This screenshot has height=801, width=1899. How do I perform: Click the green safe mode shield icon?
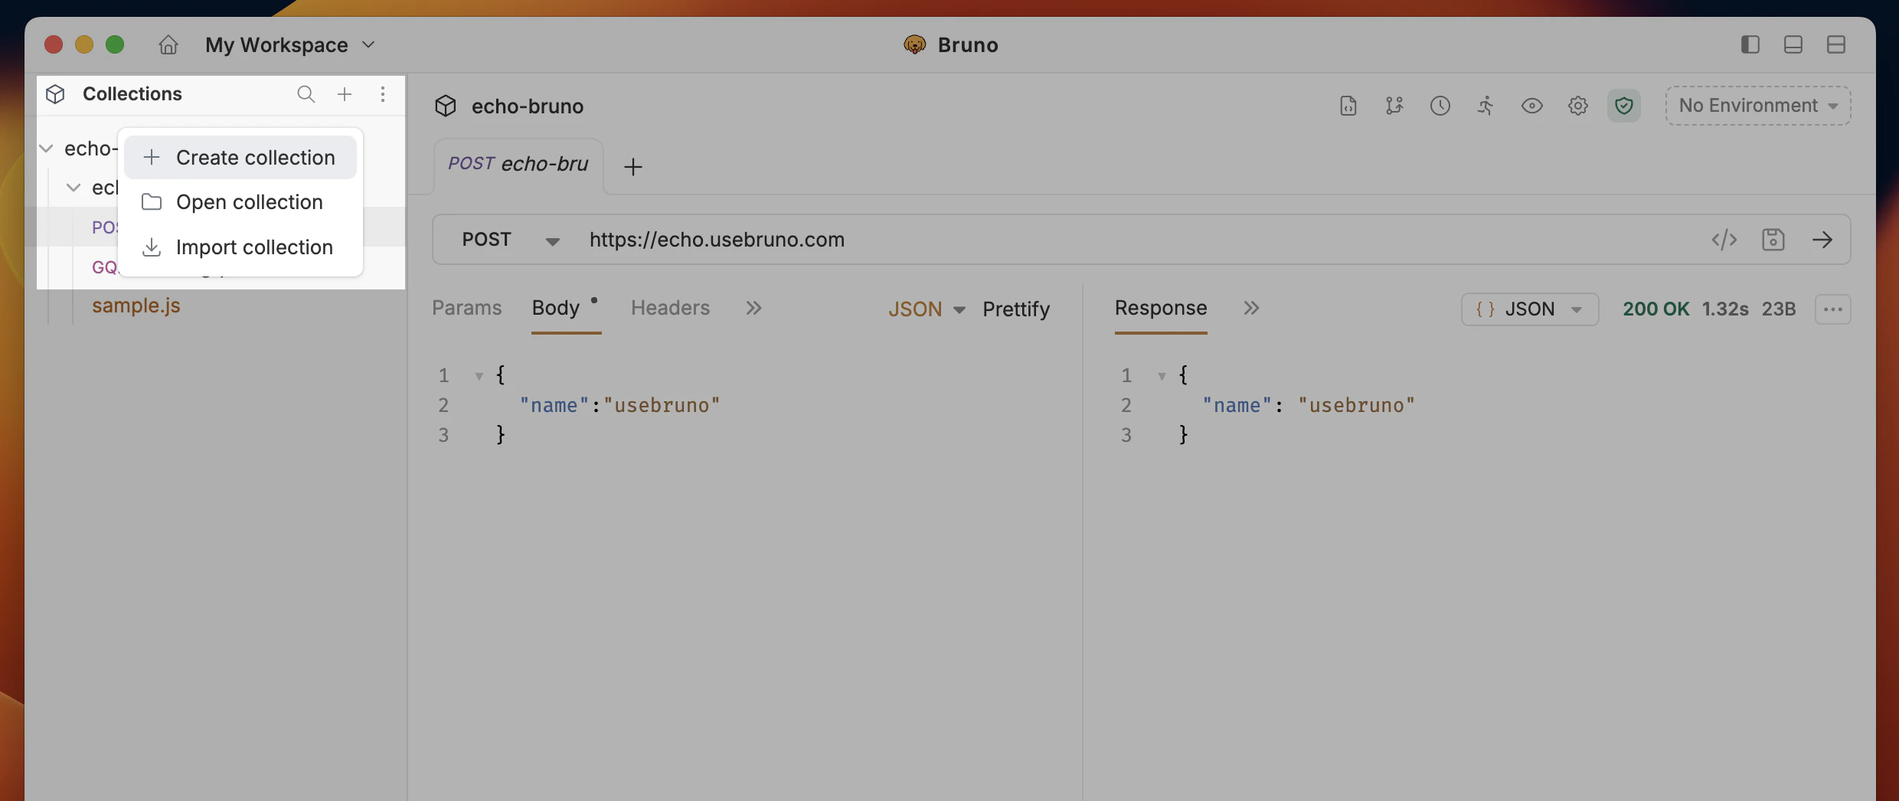pyautogui.click(x=1624, y=106)
